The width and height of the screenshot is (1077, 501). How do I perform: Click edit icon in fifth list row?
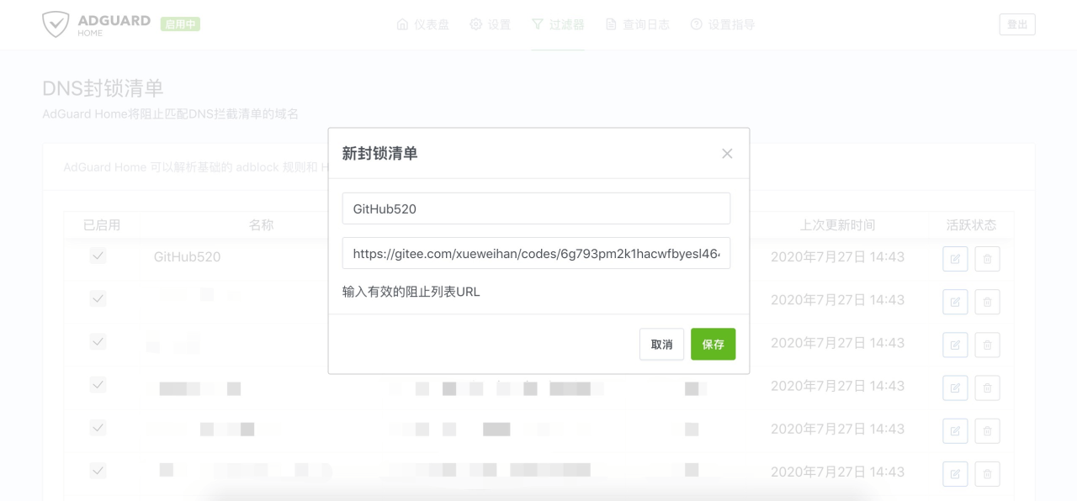tap(955, 430)
